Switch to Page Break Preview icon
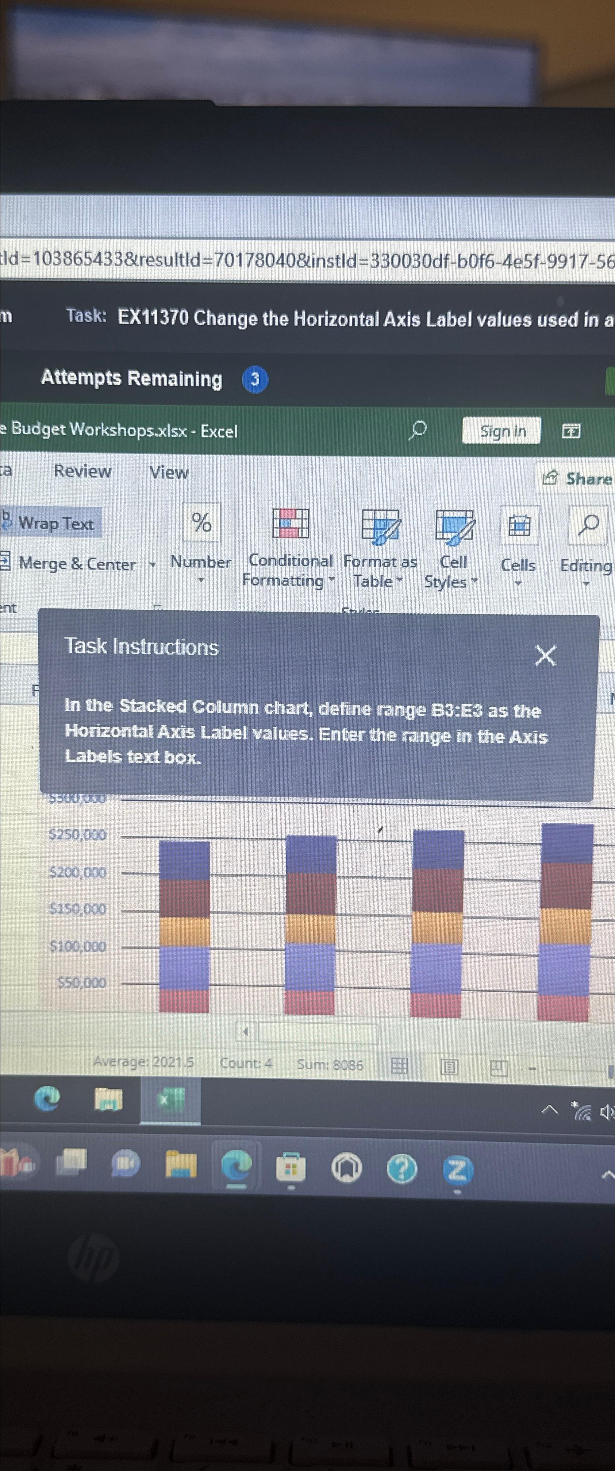 (499, 1068)
